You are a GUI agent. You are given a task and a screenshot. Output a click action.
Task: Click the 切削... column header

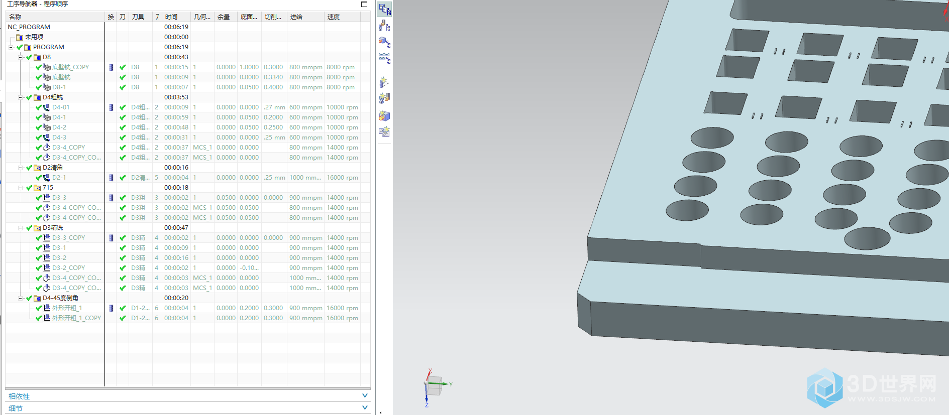point(274,17)
